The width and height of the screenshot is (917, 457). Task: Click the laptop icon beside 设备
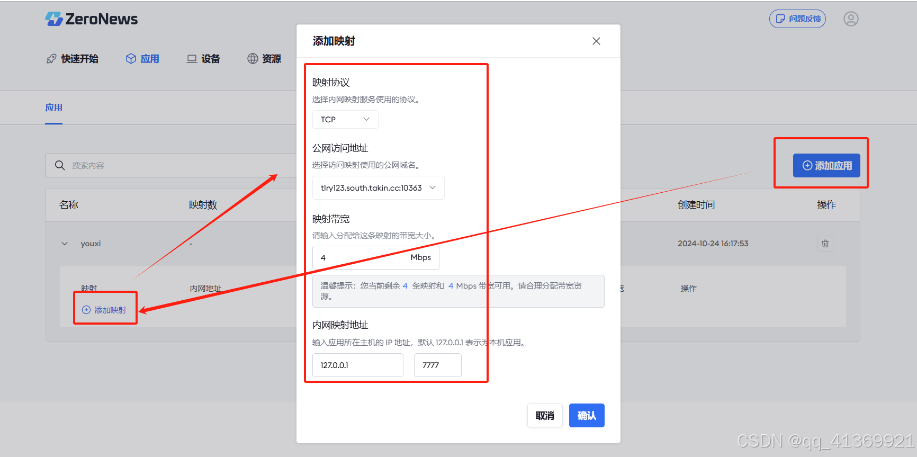(x=192, y=59)
